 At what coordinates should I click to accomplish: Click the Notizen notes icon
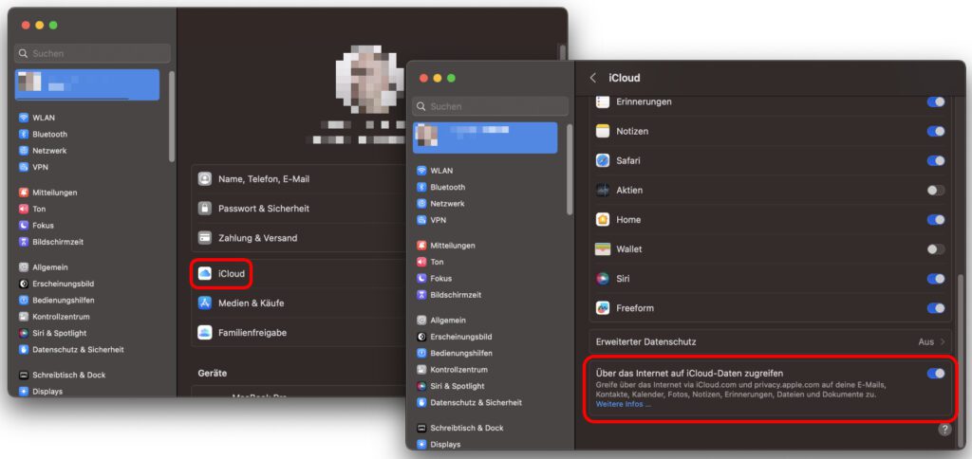click(x=602, y=131)
